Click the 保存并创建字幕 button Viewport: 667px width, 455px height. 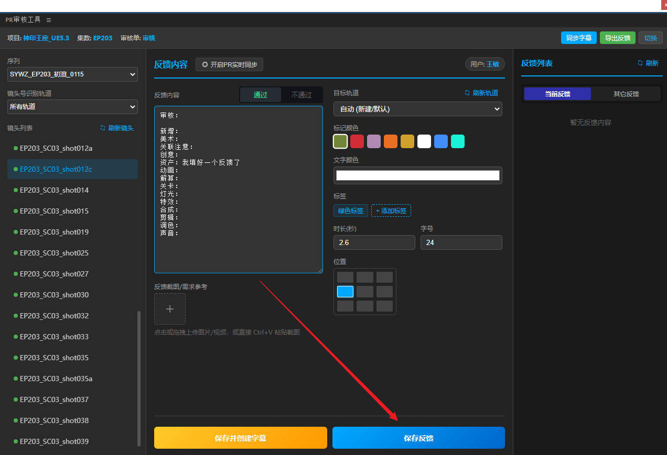240,438
